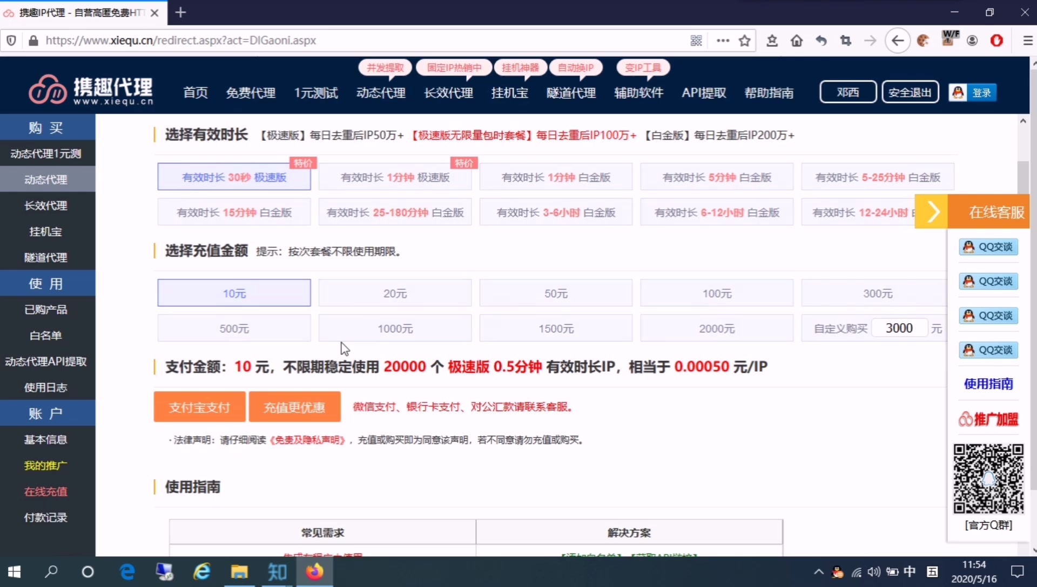1037x587 pixels.
Task: Open 帮助指南 in the top navigation
Action: click(x=769, y=93)
